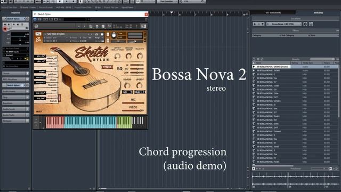This screenshot has width=341, height=192.
Task: Click the Kontakt keyboard octave up control
Action: point(36,119)
